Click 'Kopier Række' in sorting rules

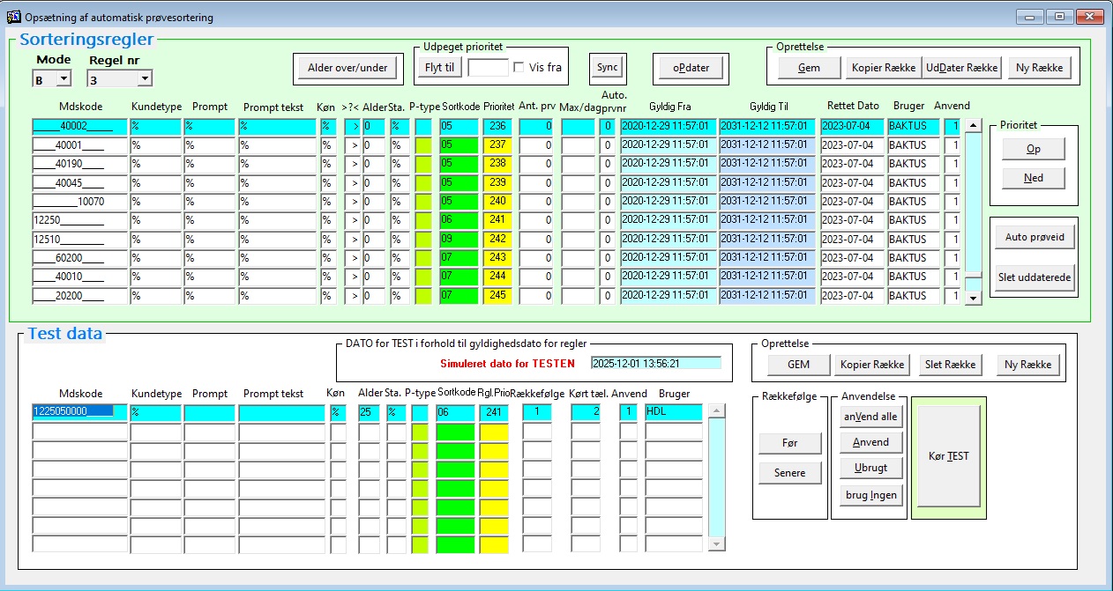click(883, 68)
